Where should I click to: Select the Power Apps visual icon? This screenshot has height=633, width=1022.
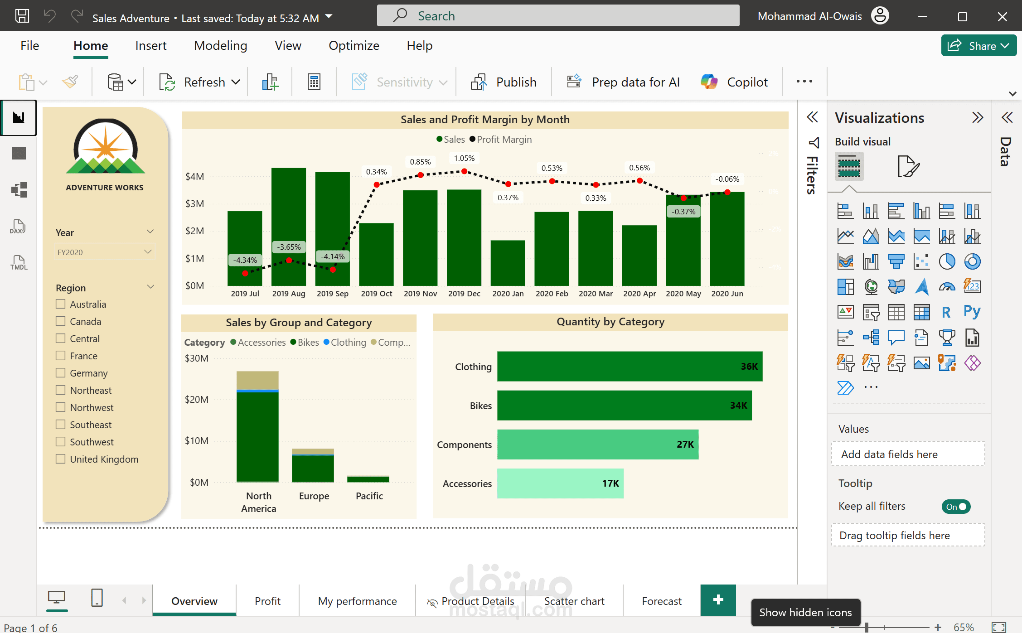[x=973, y=363]
